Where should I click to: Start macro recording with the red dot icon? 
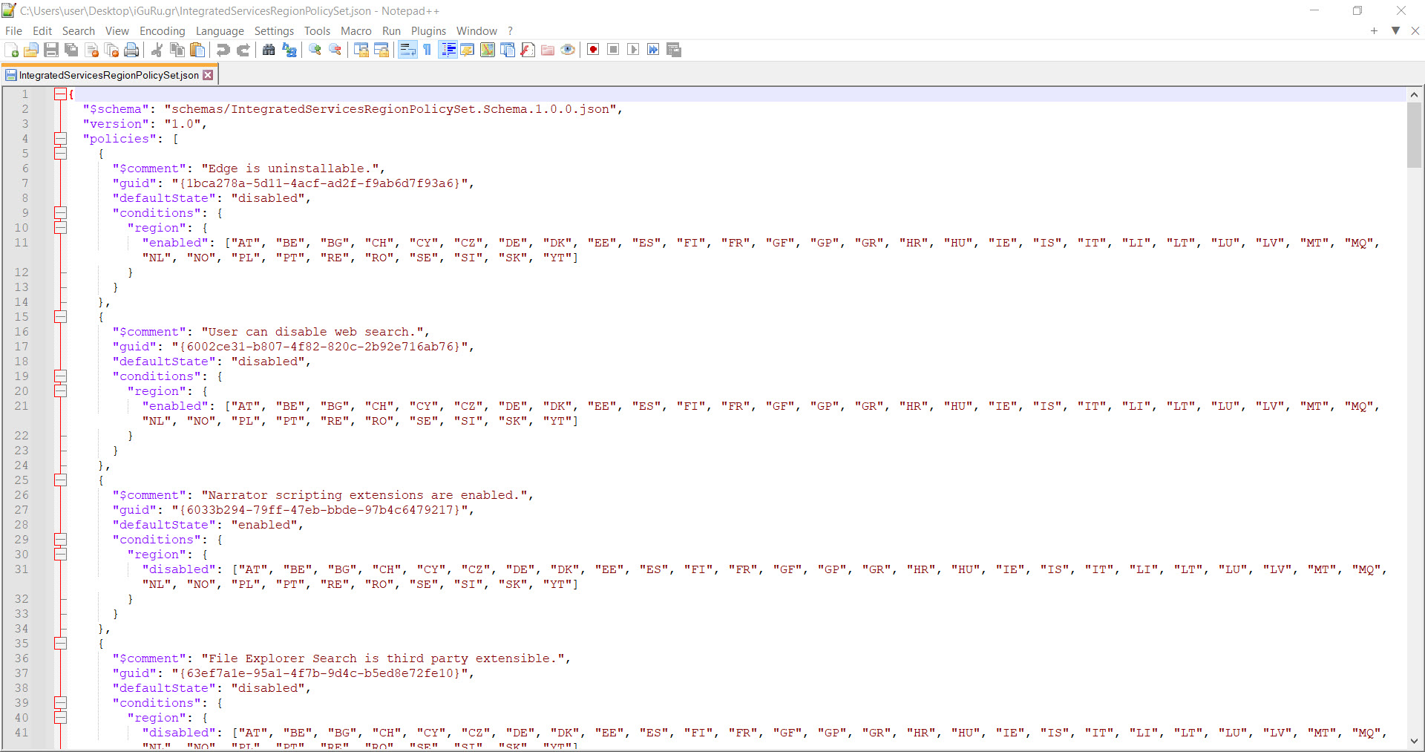point(593,50)
